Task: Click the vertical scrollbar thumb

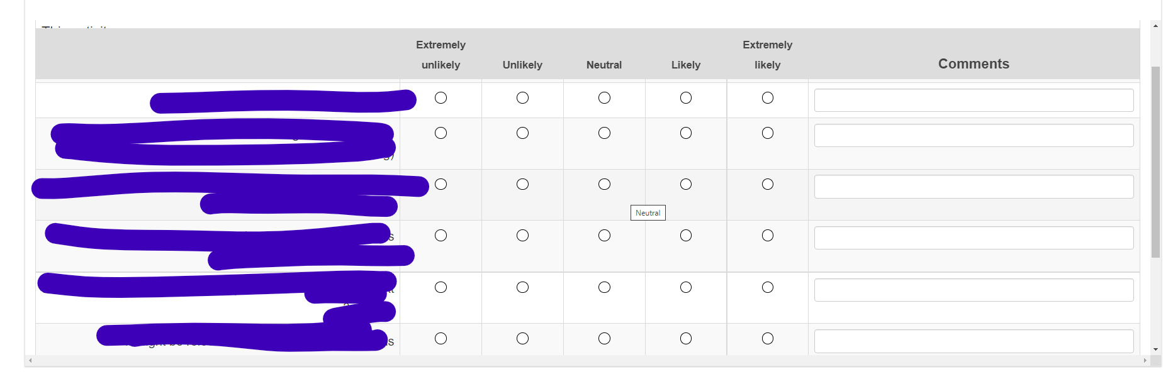Action: (1155, 162)
